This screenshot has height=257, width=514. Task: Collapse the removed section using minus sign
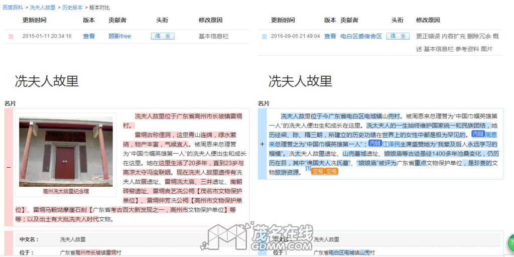click(8, 167)
